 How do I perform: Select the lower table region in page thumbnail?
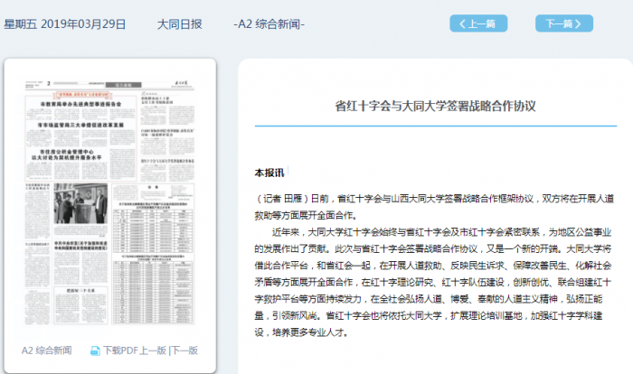pos(153,291)
